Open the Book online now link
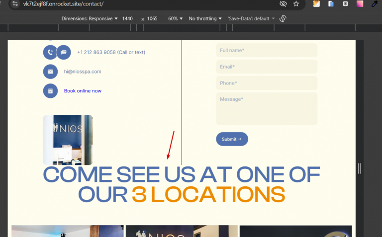The image size is (382, 237). pos(83,91)
